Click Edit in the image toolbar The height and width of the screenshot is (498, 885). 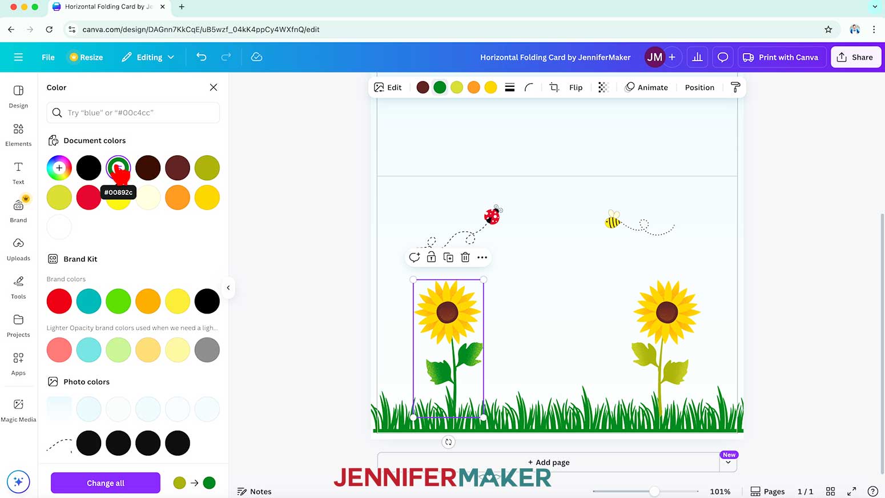pos(388,87)
